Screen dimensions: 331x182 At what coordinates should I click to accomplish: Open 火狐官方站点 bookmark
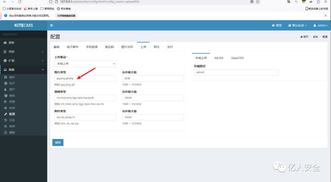(x=12, y=9)
